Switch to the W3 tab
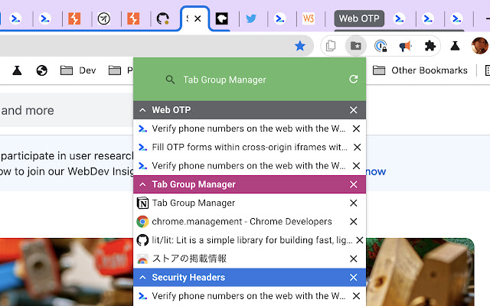The height and width of the screenshot is (306, 490). point(308,18)
